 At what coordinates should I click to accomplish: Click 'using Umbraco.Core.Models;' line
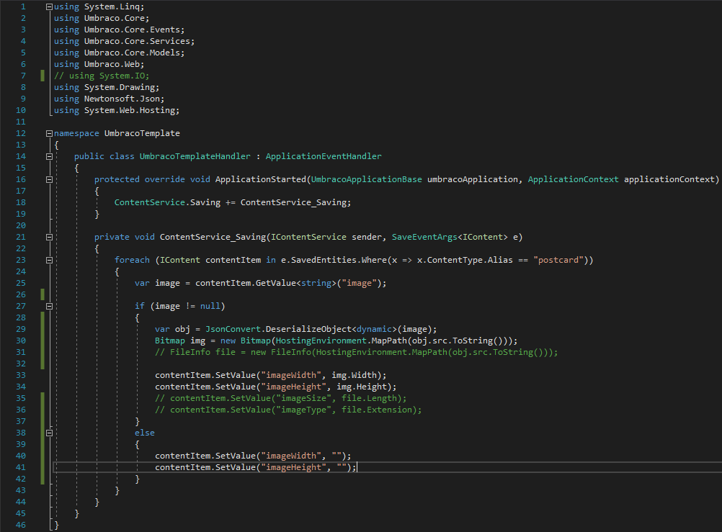point(120,53)
